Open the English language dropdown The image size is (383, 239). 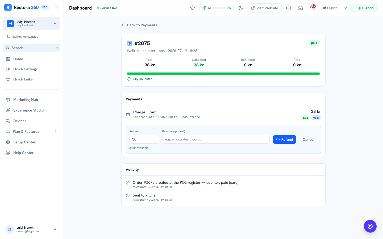coord(334,8)
